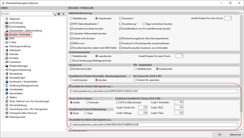Select Quer print format for Schecks/Überweisung

[x=85, y=113]
